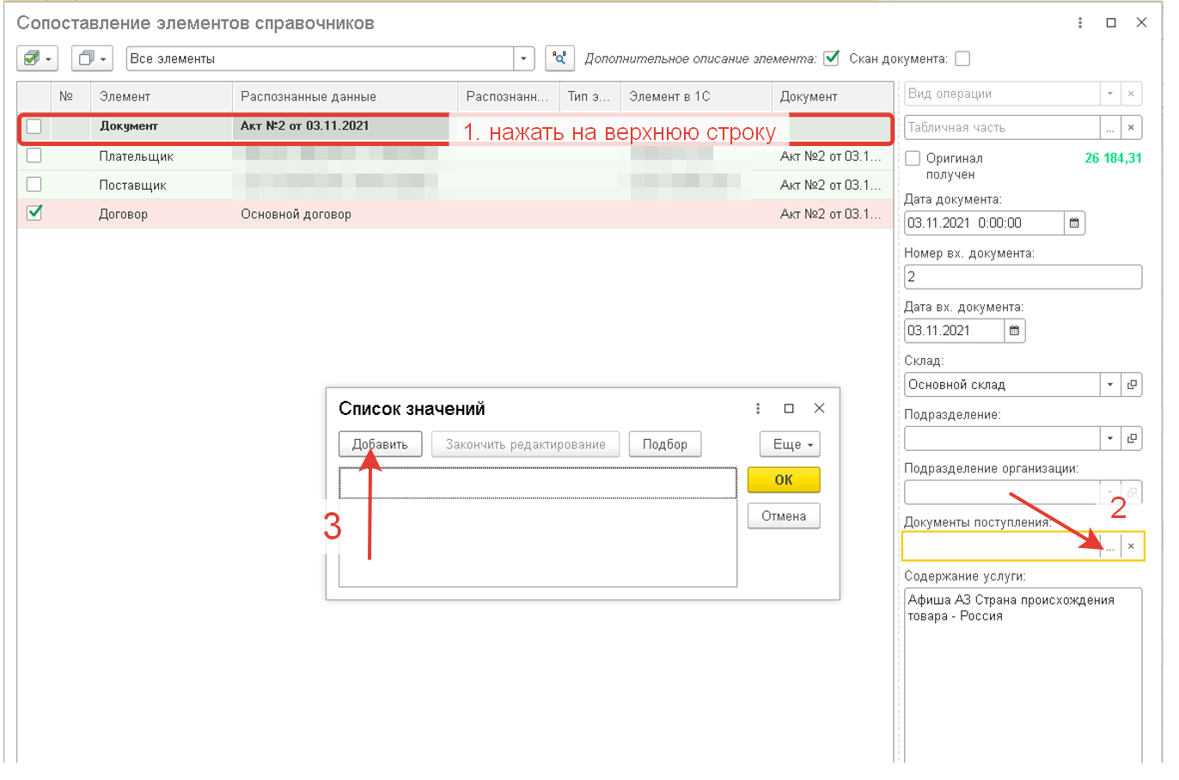The height and width of the screenshot is (780, 1179).
Task: Toggle checkbox in the Плательщик row
Action: click(34, 155)
